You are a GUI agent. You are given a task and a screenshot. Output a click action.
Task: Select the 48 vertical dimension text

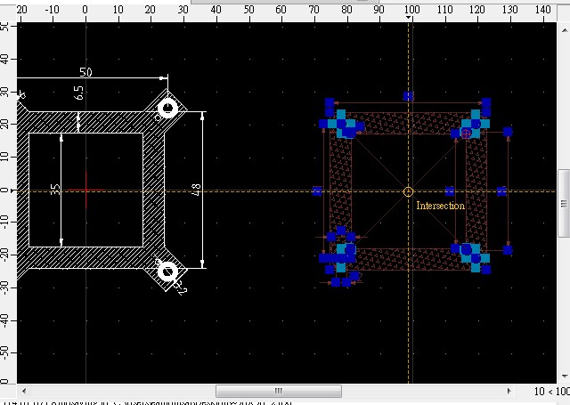(x=195, y=190)
